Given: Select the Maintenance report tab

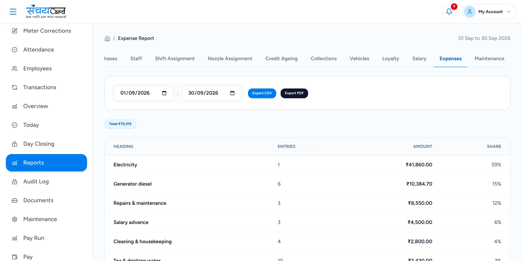Looking at the screenshot, I should [x=489, y=59].
